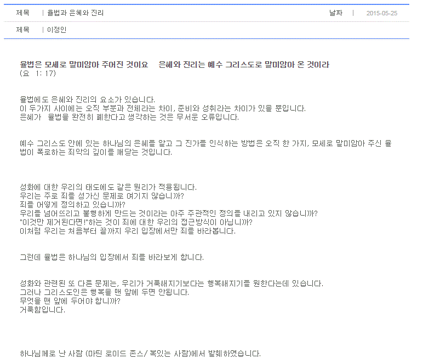Click the '제목' label beside '이정인'
Viewport: 423px width, 359px height.
point(22,30)
